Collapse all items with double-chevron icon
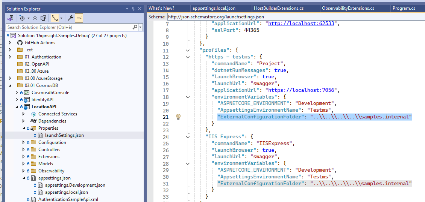Viewport: 425px width, 202px height. click(x=35, y=18)
